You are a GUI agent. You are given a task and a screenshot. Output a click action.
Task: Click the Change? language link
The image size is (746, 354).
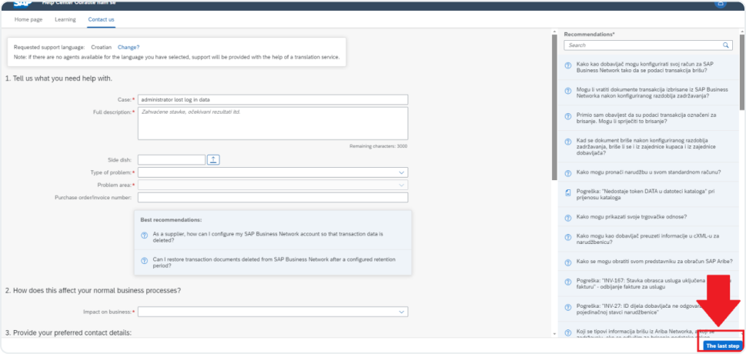tap(129, 47)
